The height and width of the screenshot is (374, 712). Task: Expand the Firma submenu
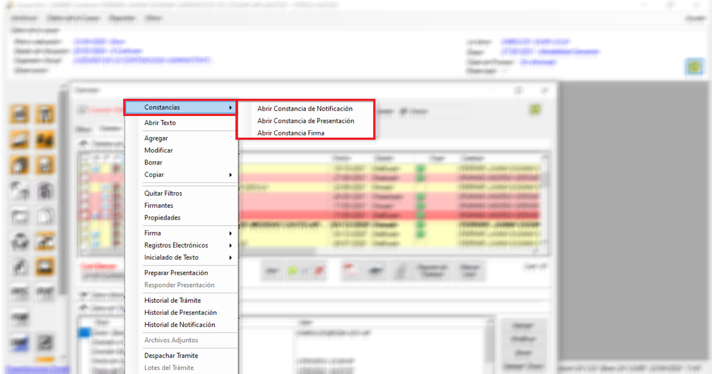click(153, 233)
